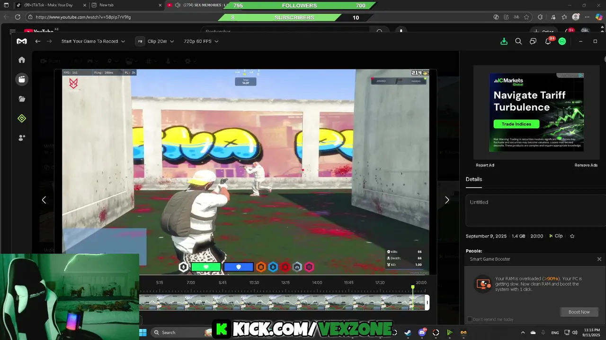
Task: Click the Medal logo in the top bar
Action: click(22, 41)
